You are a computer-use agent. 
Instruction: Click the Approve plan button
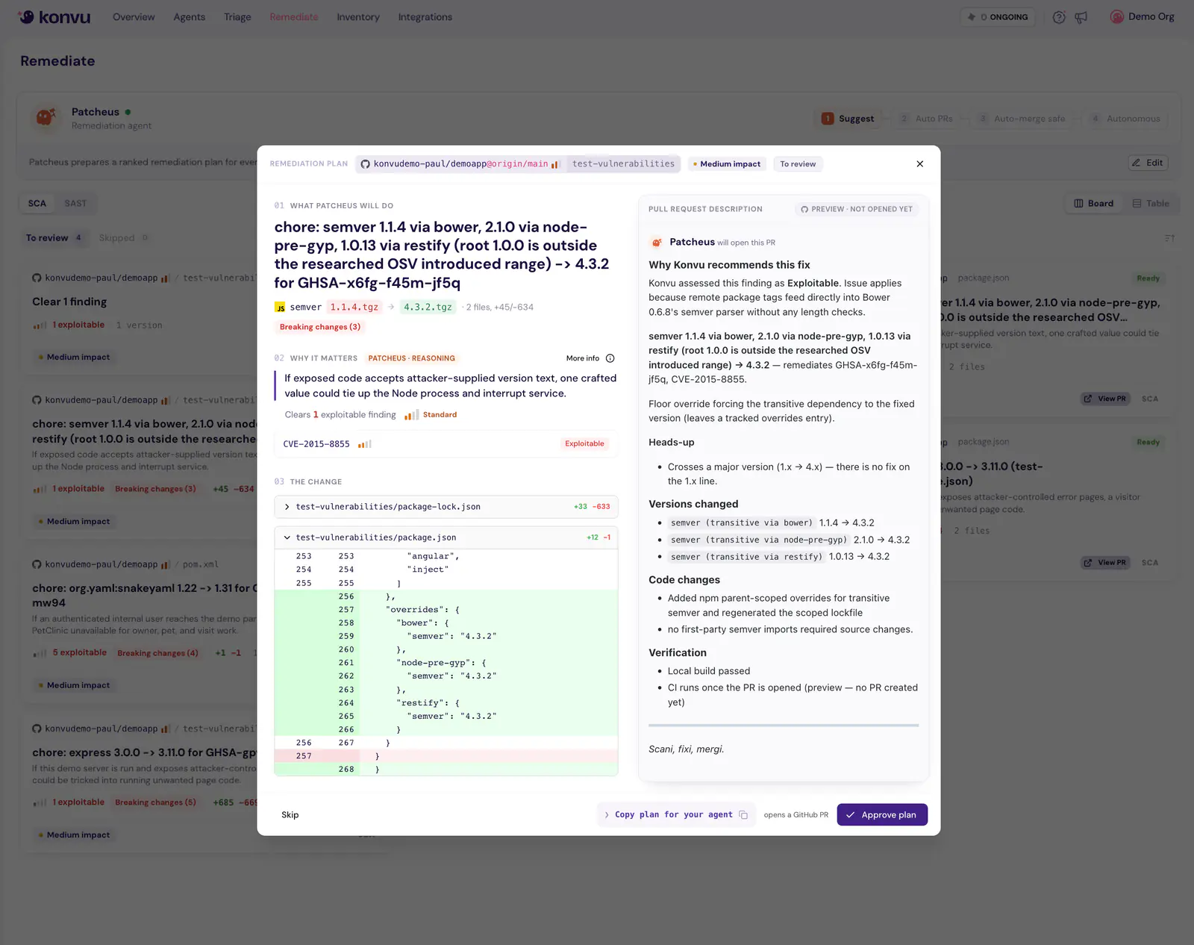point(882,814)
